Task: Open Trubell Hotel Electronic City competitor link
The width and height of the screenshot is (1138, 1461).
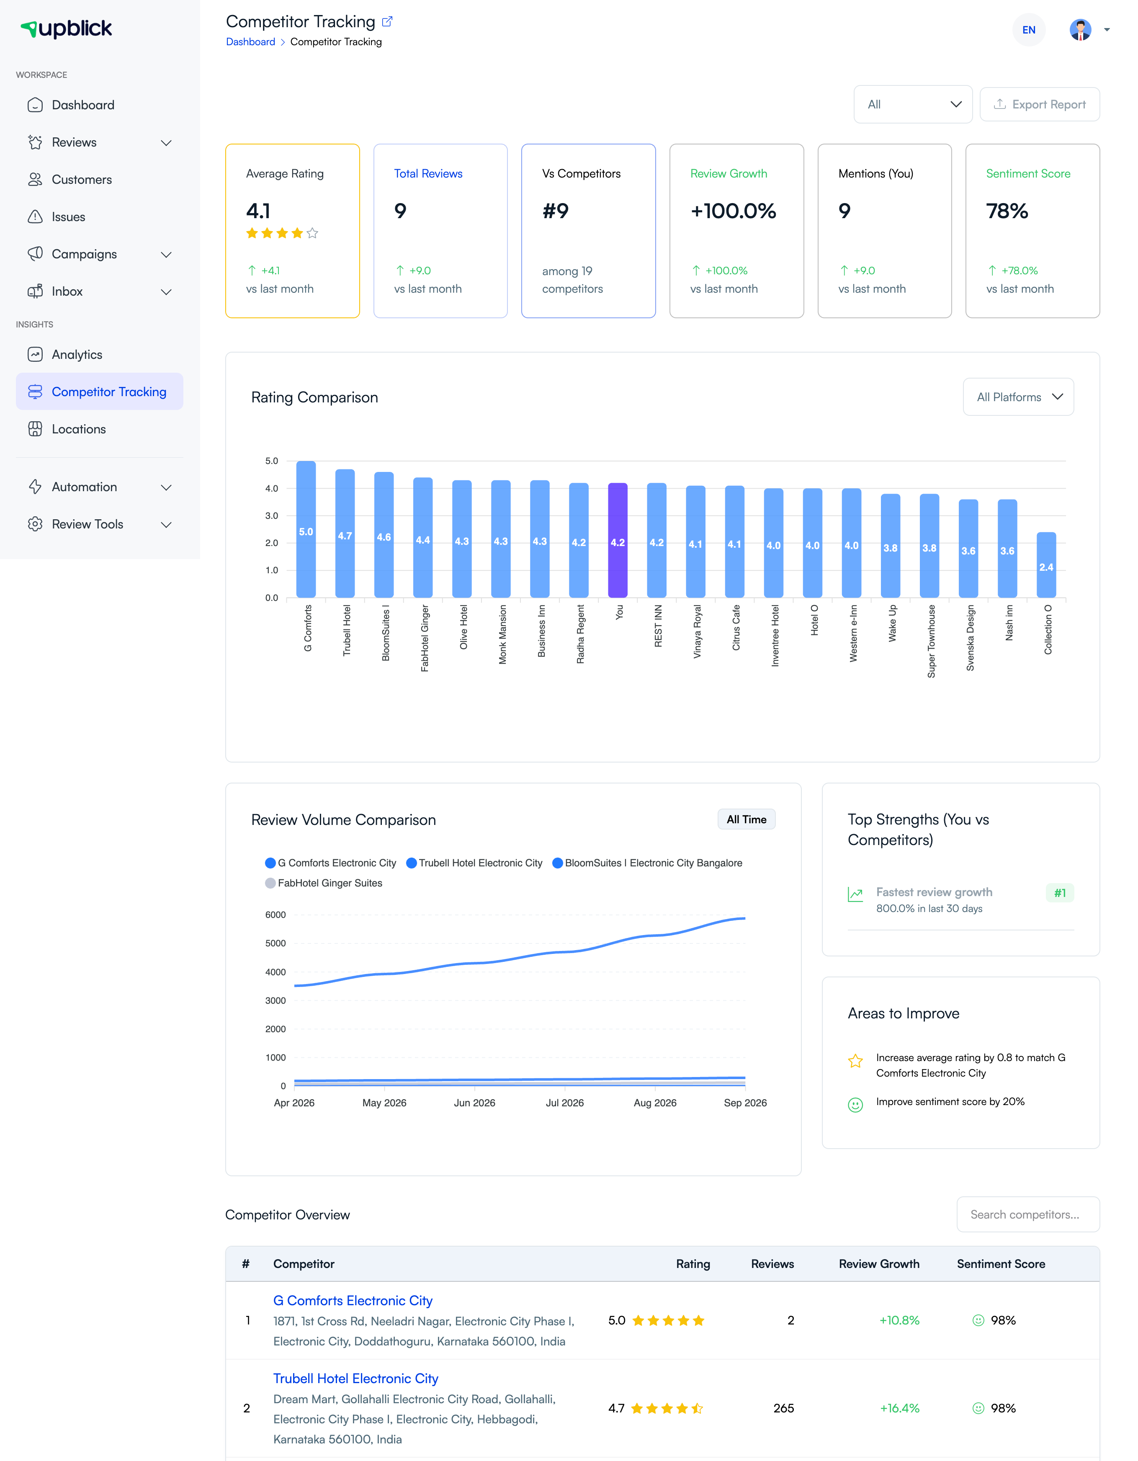Action: coord(355,1378)
